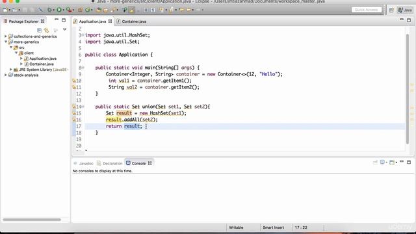The height and width of the screenshot is (234, 416).
Task: Click 'Writable' in status bar
Action: [x=236, y=227]
